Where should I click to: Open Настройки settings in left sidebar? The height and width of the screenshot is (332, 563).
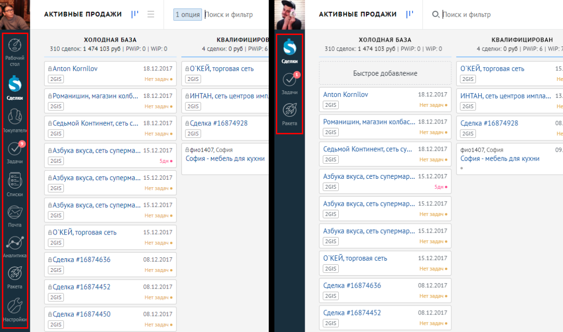click(x=15, y=310)
